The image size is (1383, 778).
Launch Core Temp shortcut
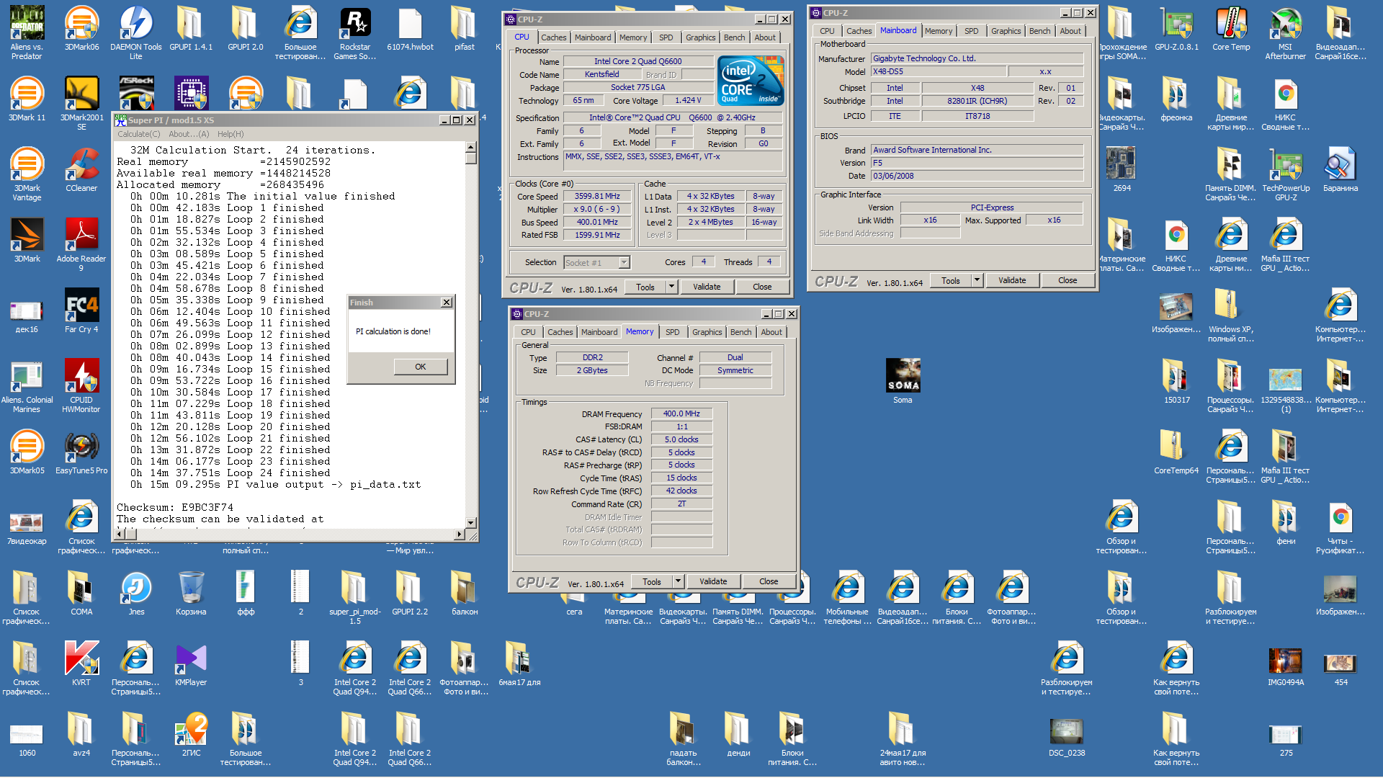click(1231, 25)
